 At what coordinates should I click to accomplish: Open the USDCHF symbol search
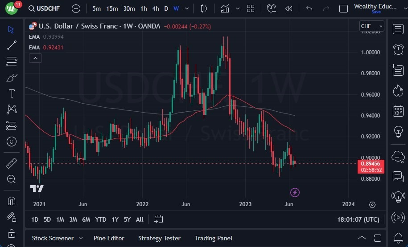coord(44,8)
